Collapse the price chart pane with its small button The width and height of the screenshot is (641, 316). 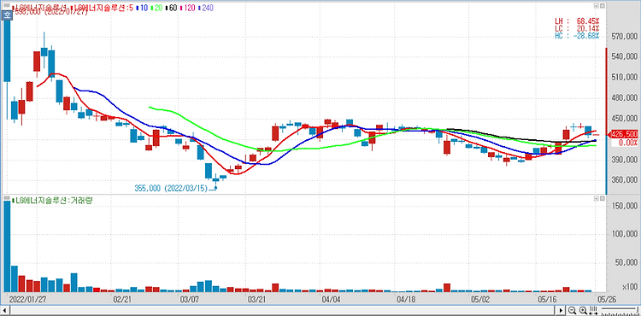[x=596, y=7]
